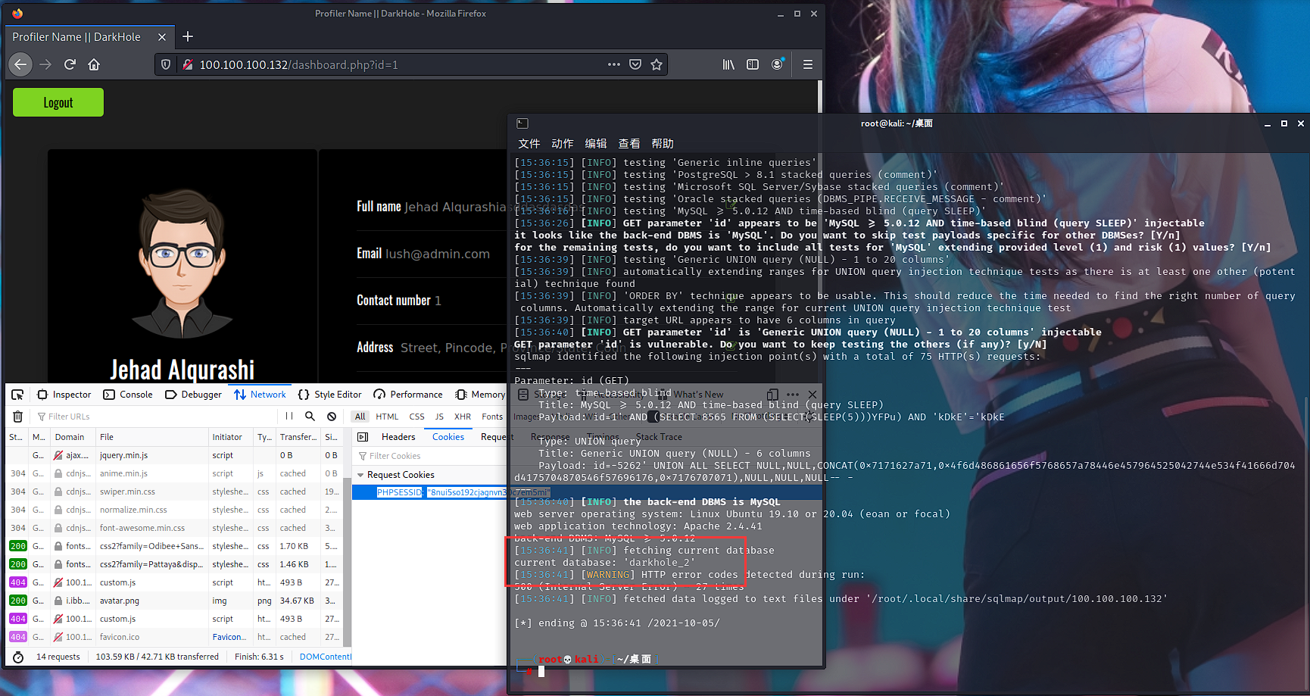
Task: Go back to the previous page in Firefox
Action: tap(20, 64)
